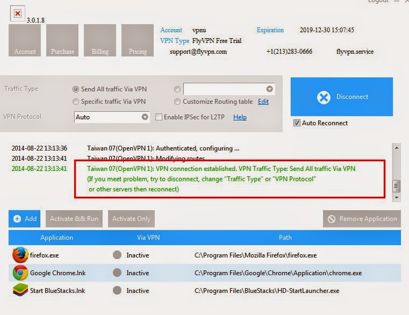Click firefox.exe inactive status circle
This screenshot has width=409, height=315.
117,255
